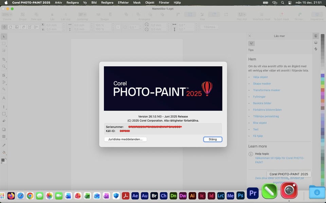Expand the Fäst mot dropdown
Viewport: 326px width, 203px height.
click(x=242, y=15)
